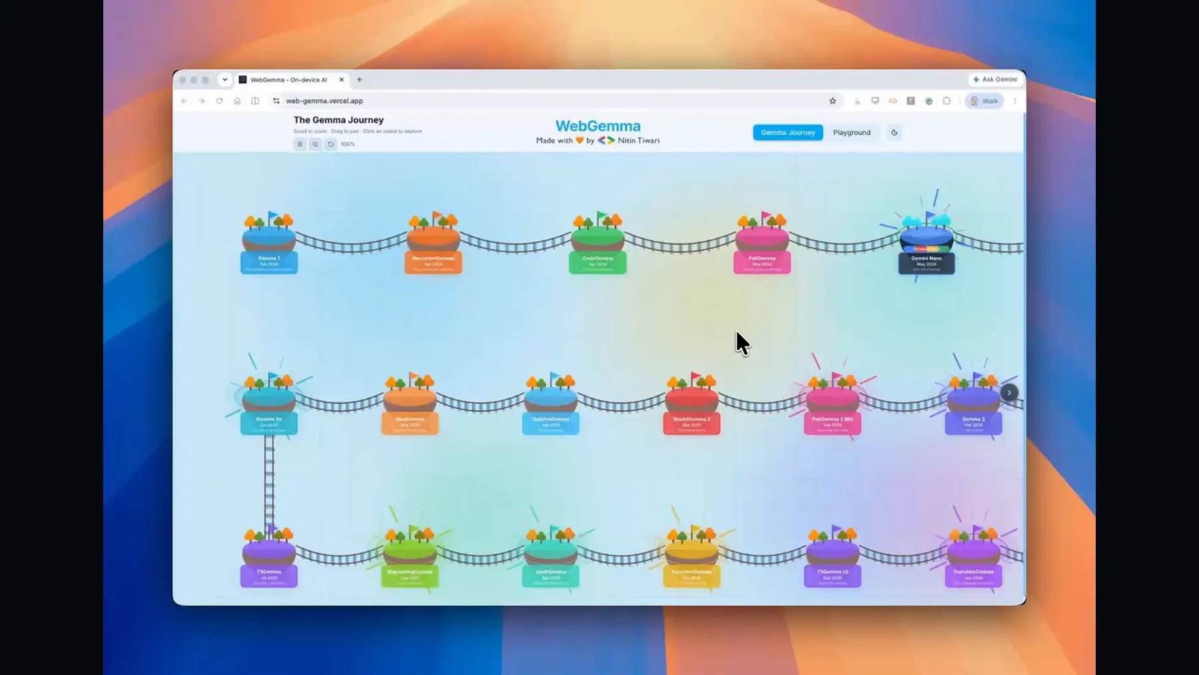This screenshot has width=1199, height=675.
Task: Open the PaliGemma May 2024 island
Action: click(762, 243)
